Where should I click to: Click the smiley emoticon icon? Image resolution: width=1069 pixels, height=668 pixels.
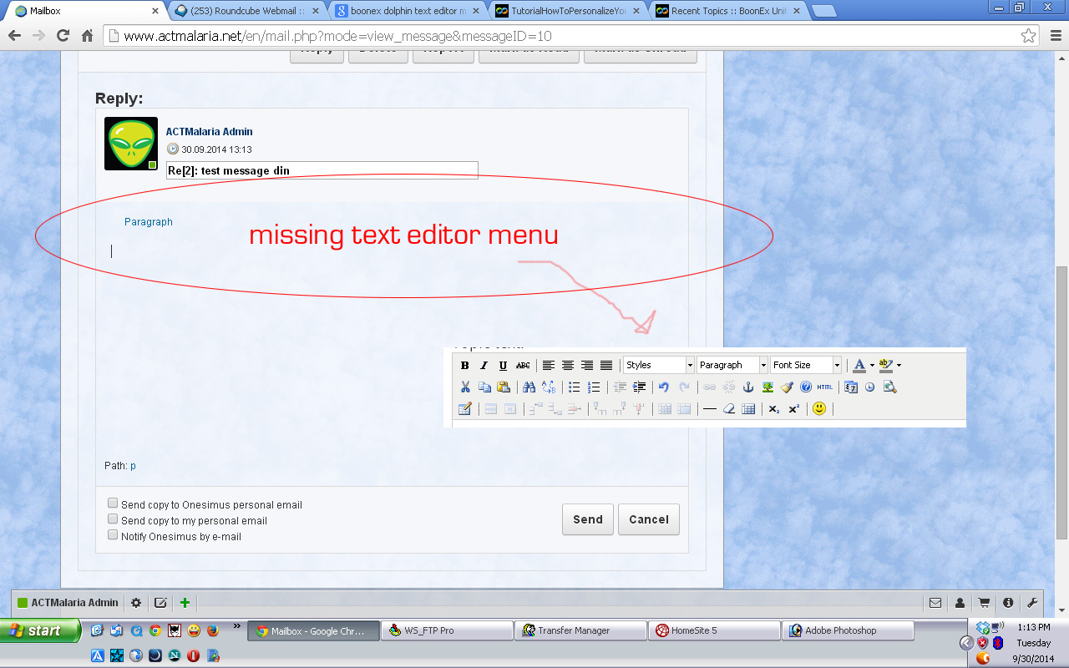click(819, 409)
